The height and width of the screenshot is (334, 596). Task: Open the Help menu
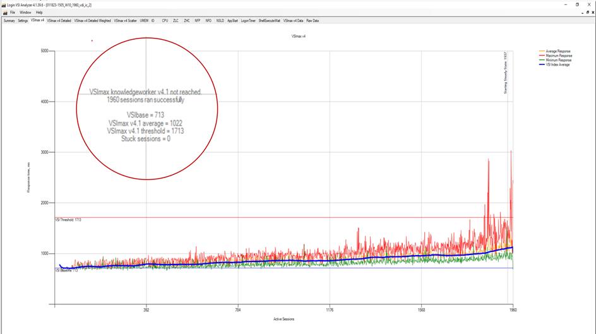[39, 12]
